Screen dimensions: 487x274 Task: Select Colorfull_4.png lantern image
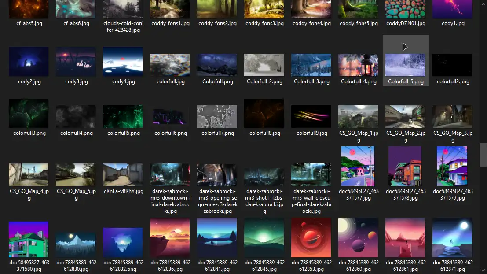click(358, 65)
